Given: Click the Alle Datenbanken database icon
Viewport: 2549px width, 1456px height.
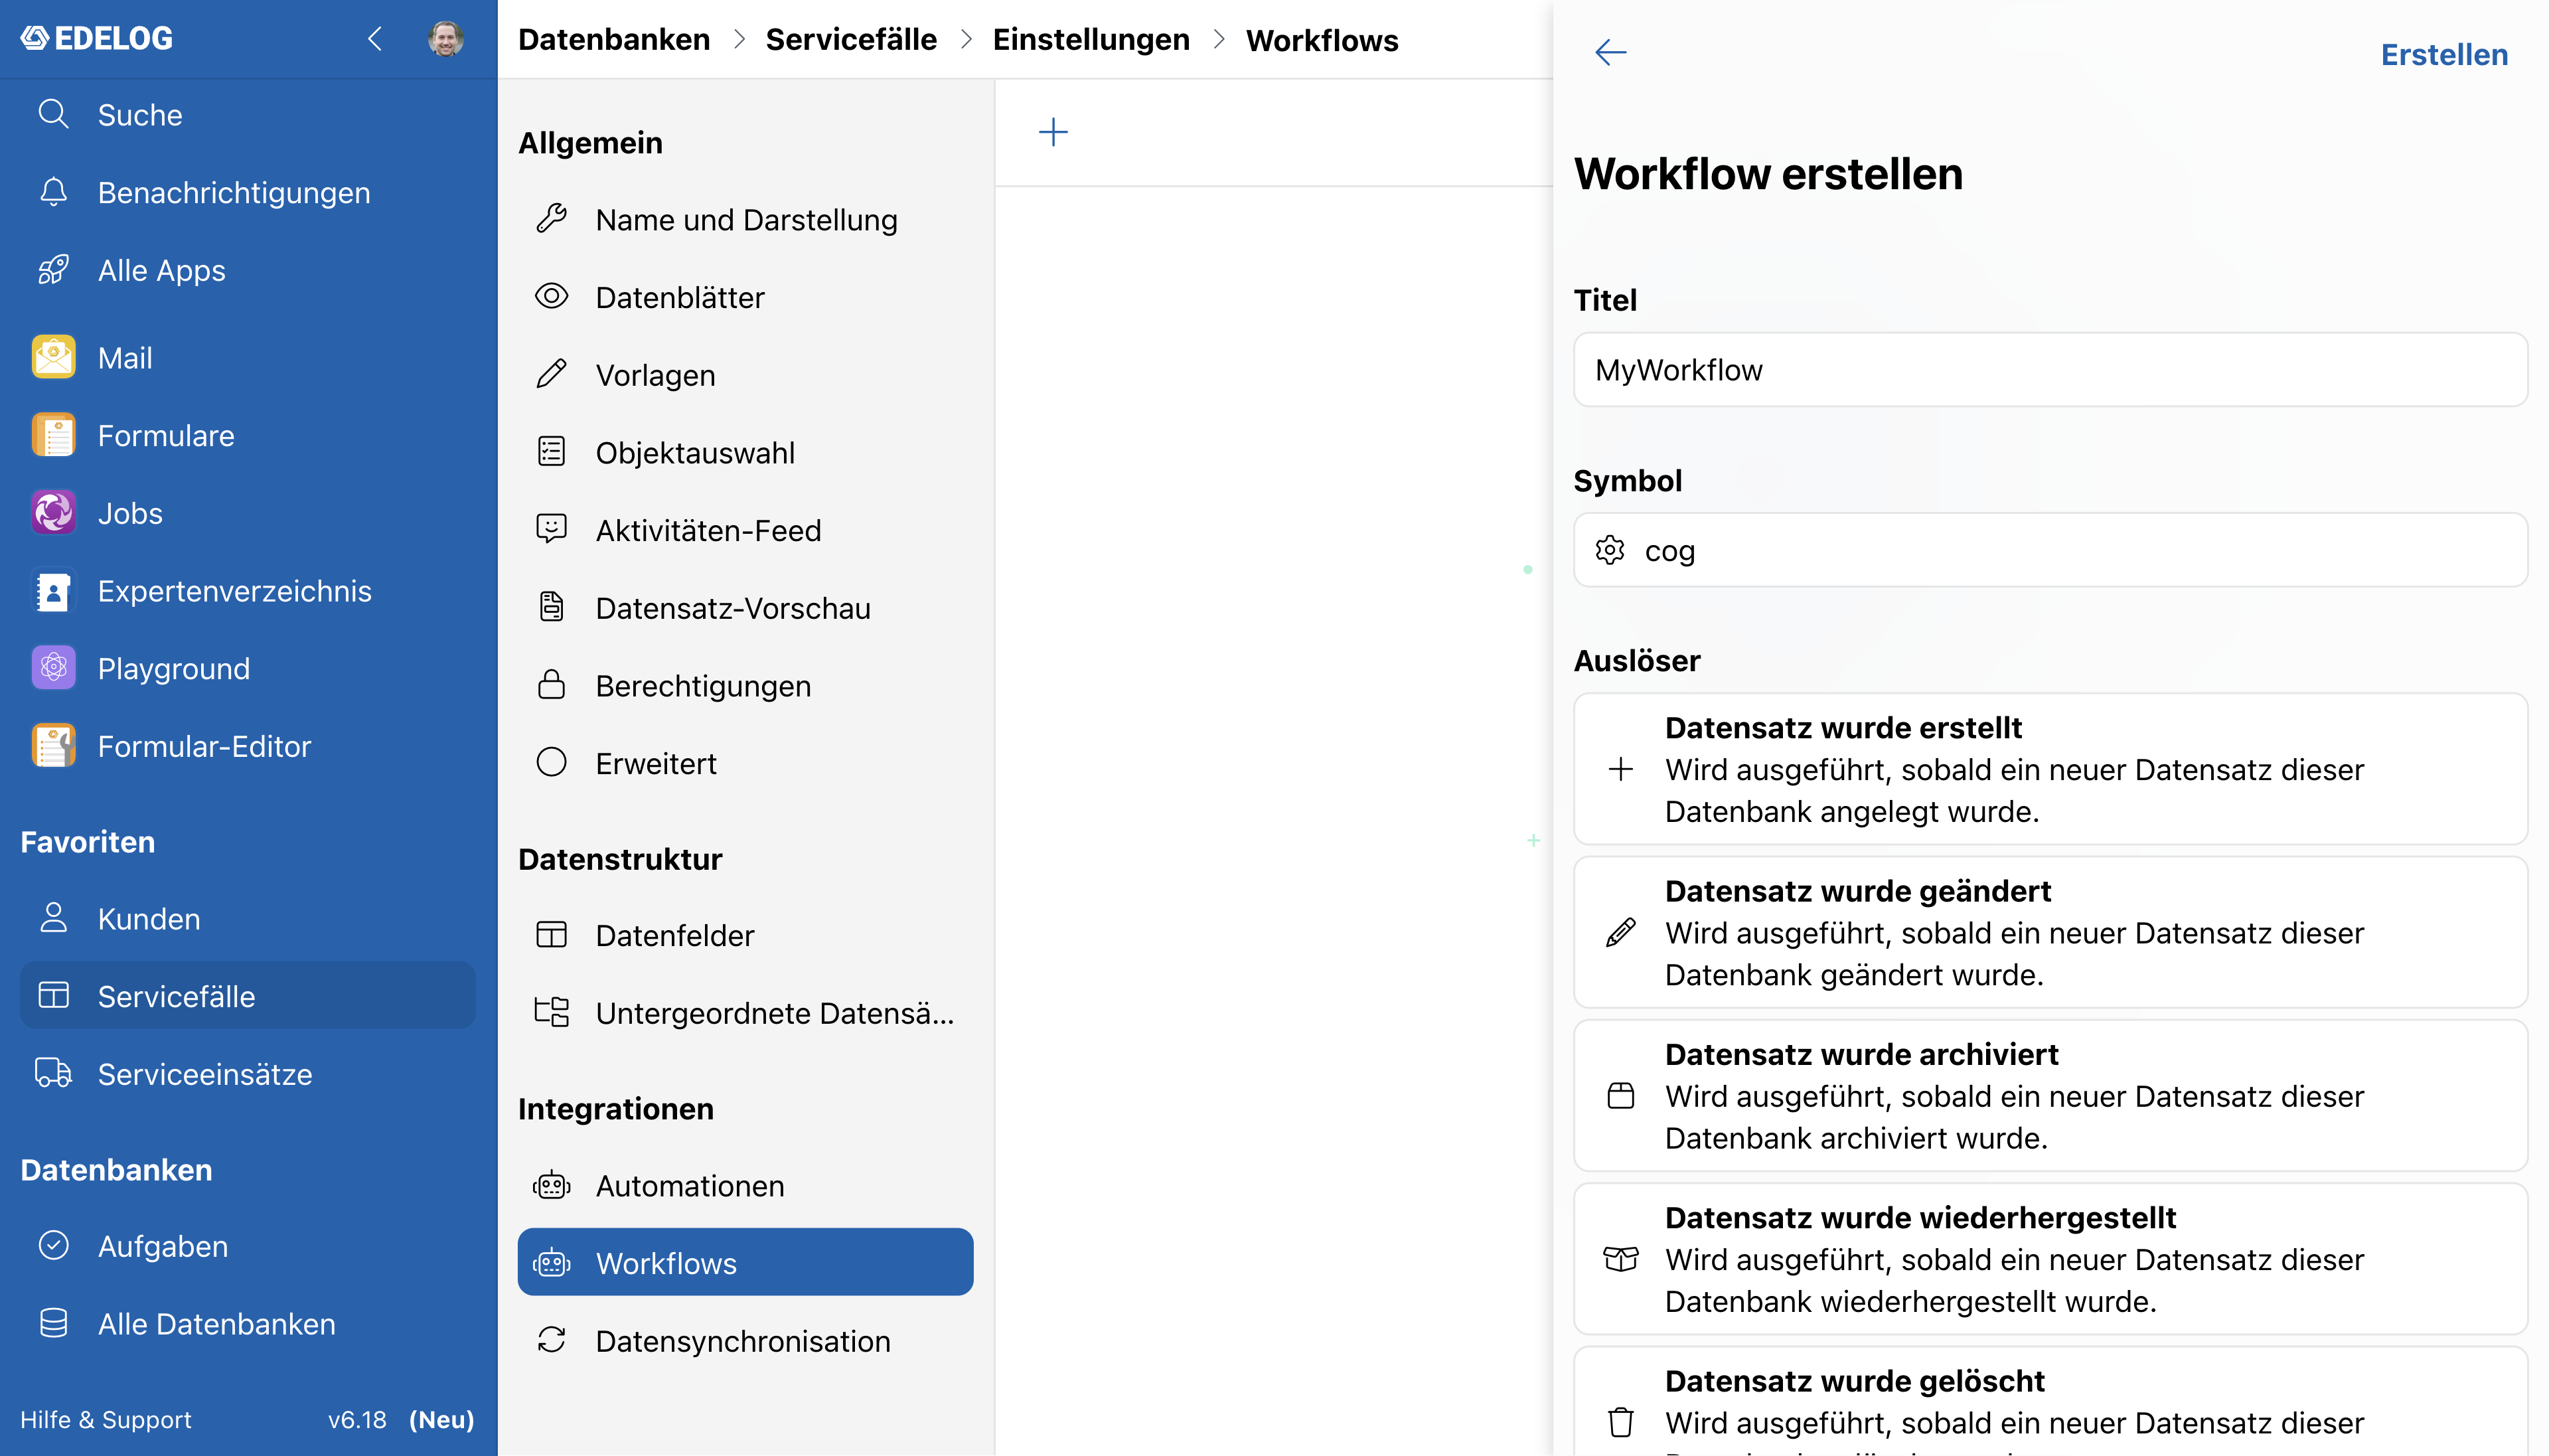Looking at the screenshot, I should [x=53, y=1323].
